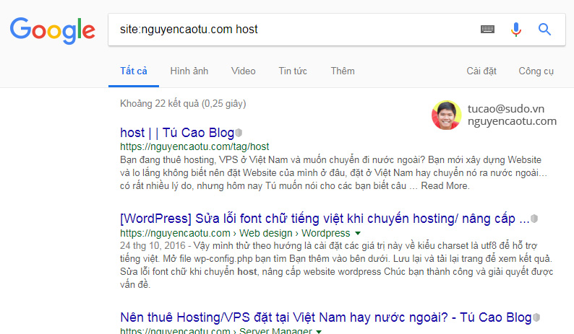This screenshot has width=574, height=334.
Task: Click URL 'https://nguyencaotu.com/tag/host'
Action: click(194, 146)
